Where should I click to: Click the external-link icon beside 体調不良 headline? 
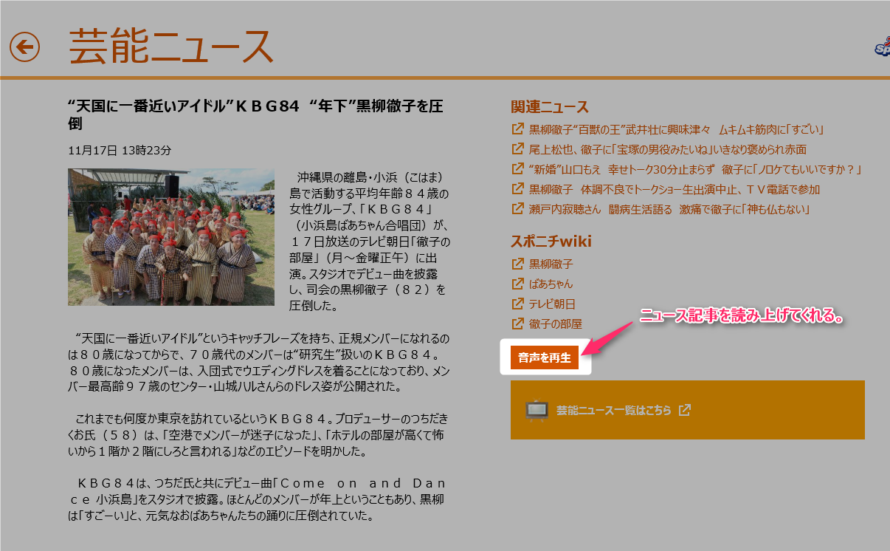517,190
